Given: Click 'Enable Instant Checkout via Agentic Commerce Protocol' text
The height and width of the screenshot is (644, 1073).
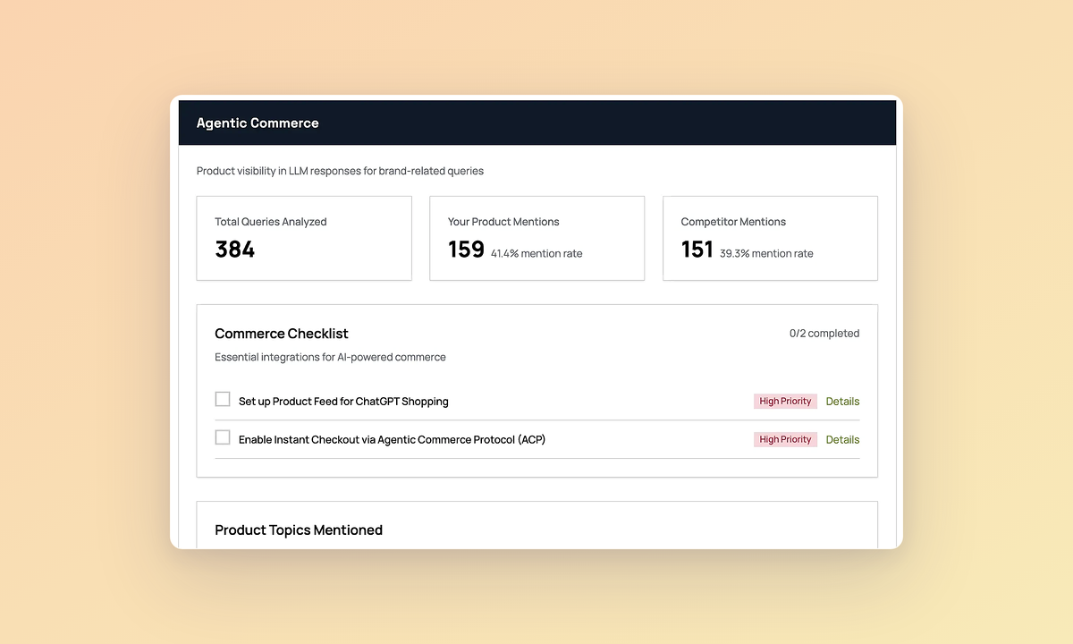Looking at the screenshot, I should (392, 440).
